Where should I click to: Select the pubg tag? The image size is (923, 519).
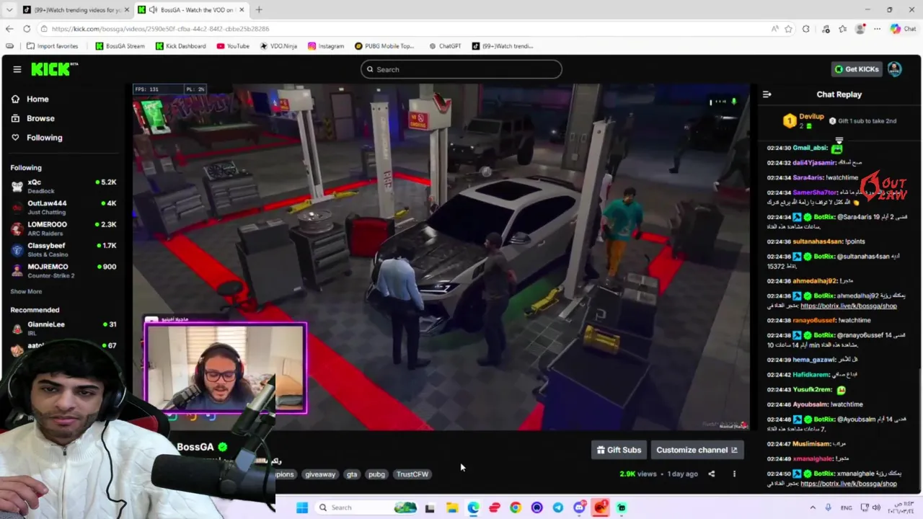tap(376, 474)
